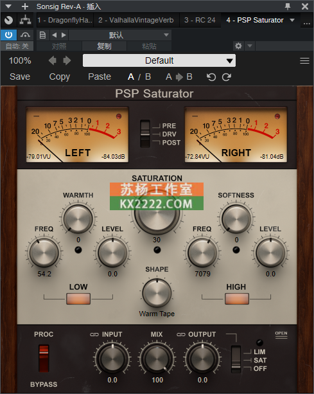Open the window menu triangle beside plus icon
314x394 pixels.
click(x=8, y=6)
